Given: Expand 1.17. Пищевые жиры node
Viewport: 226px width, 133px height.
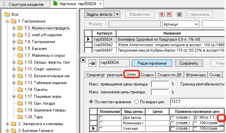Looking at the screenshot, I should (x=14, y=96).
